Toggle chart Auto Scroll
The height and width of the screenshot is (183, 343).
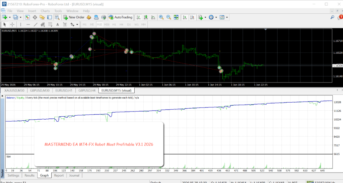pyautogui.click(x=185, y=17)
